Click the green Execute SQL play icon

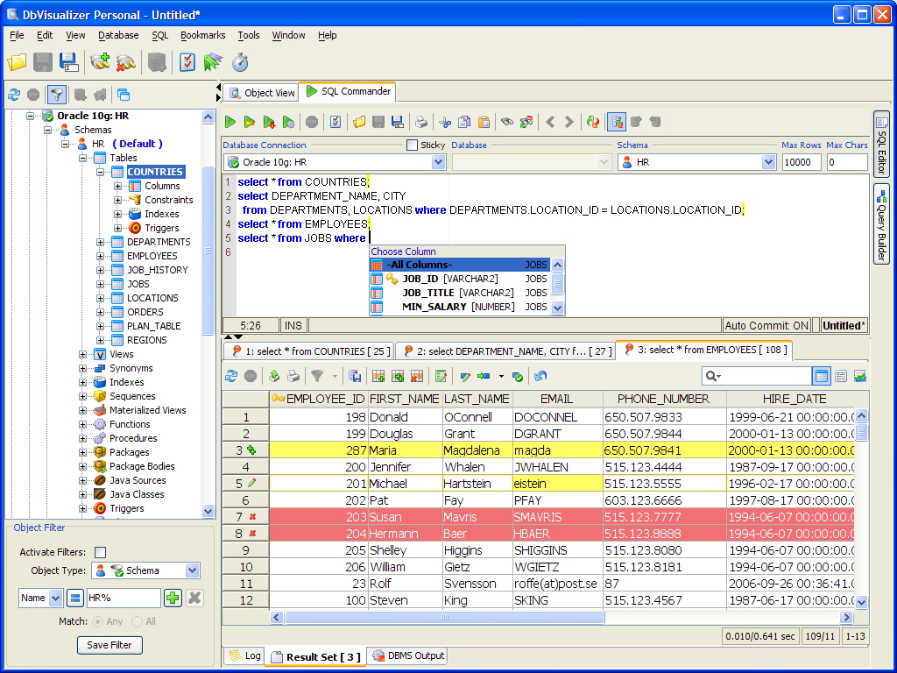tap(230, 122)
